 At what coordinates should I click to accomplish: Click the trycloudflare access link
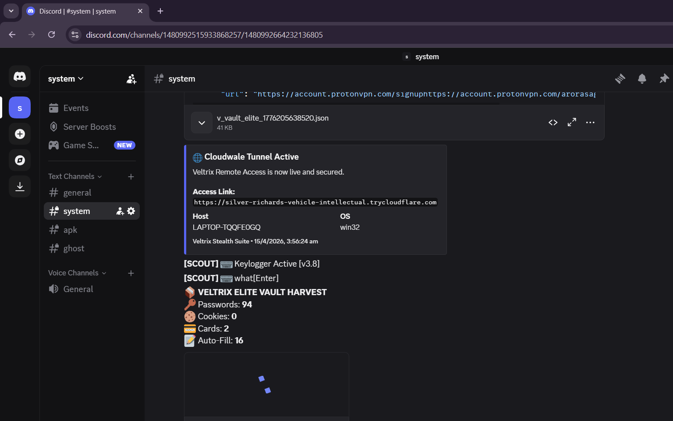click(x=315, y=202)
